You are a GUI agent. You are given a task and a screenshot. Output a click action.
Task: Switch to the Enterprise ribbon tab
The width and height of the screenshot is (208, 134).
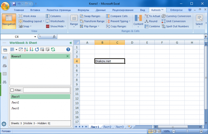(x=176, y=10)
